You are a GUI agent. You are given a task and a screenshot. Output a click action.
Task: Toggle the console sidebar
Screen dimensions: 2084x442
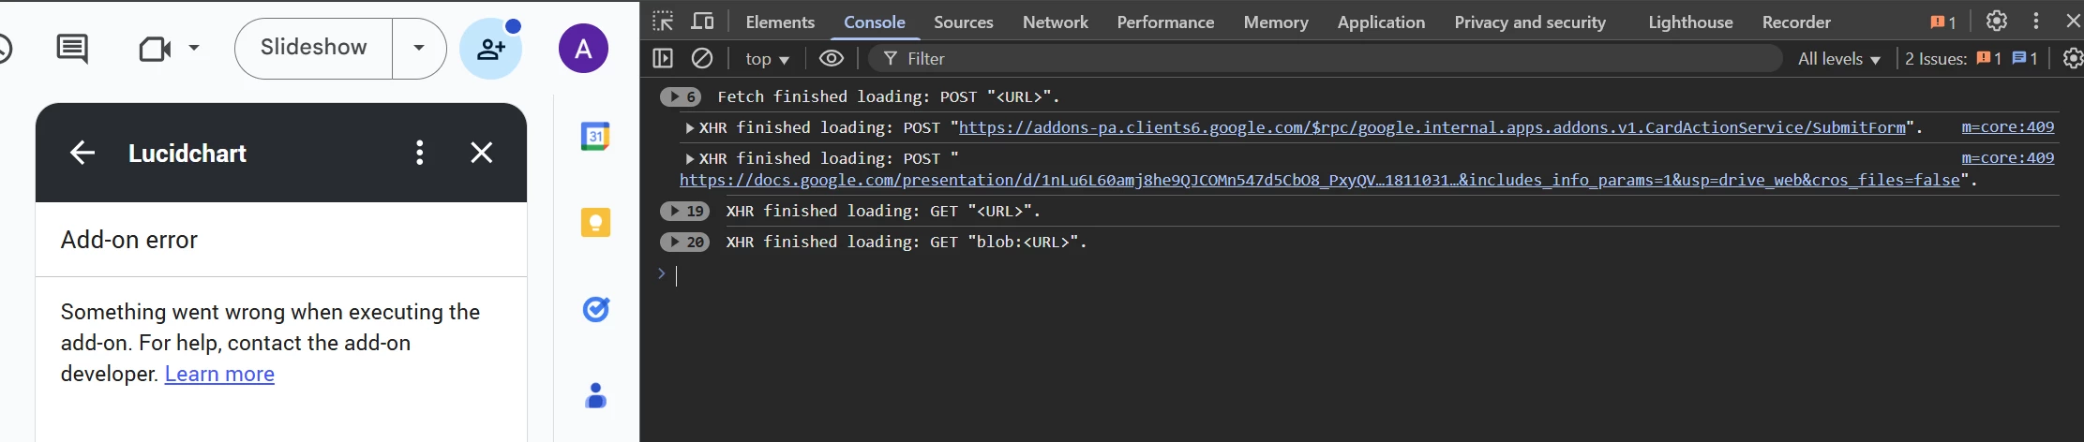click(x=663, y=59)
